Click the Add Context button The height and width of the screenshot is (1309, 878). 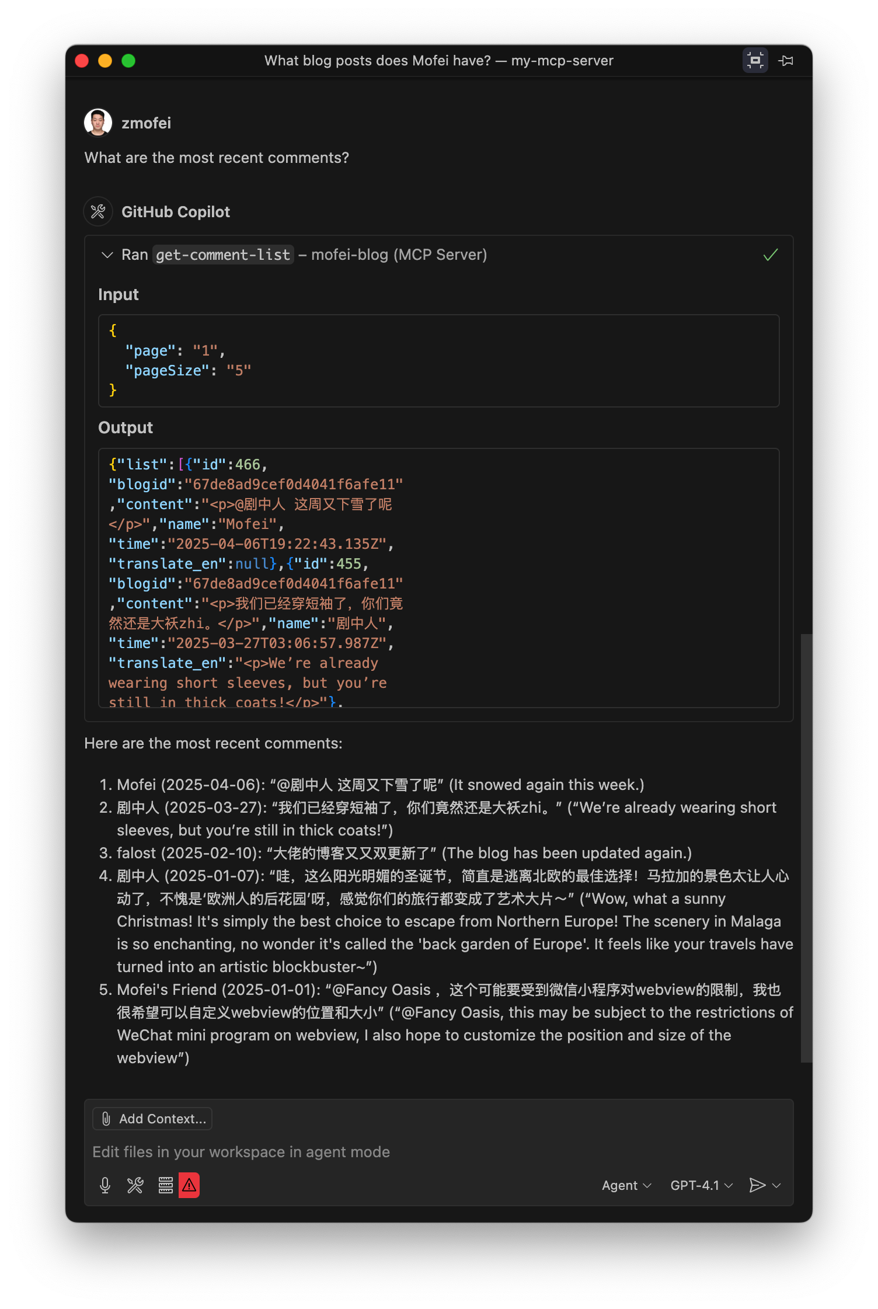tap(152, 1119)
